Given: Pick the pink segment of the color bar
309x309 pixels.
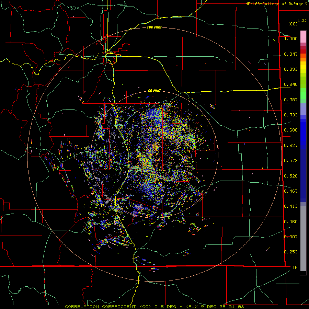Looking at the screenshot, I should 303,36.
